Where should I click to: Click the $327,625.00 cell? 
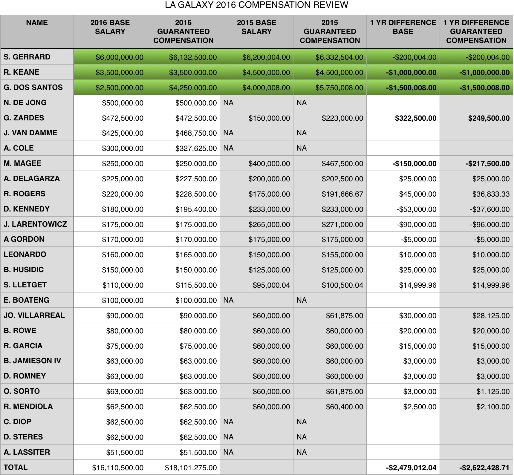183,148
